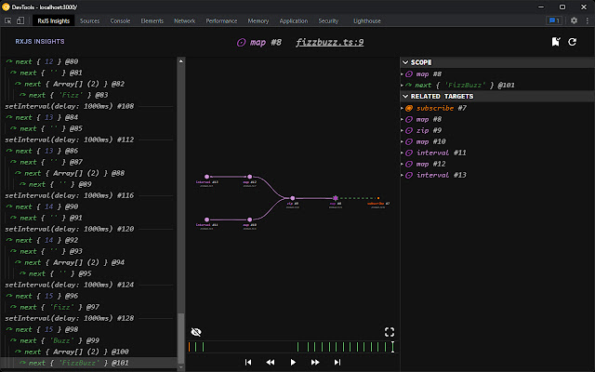Image resolution: width=595 pixels, height=372 pixels.
Task: Skip to the last event in the timeline
Action: (x=337, y=362)
